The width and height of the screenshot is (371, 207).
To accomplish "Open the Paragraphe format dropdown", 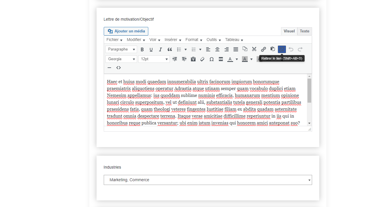I will click(x=121, y=49).
